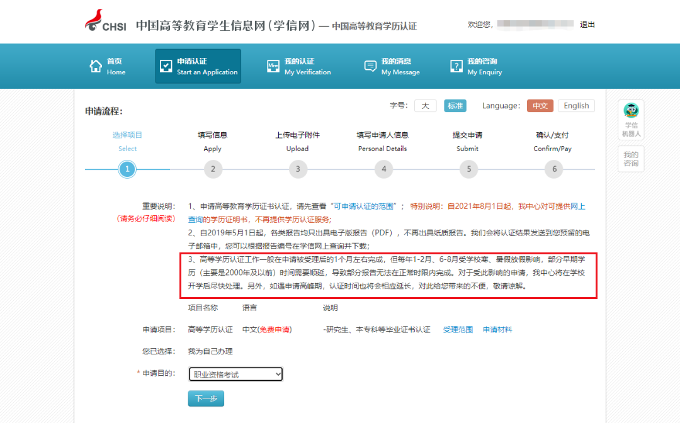Click the 下一步 button
680x423 pixels.
pyautogui.click(x=206, y=398)
